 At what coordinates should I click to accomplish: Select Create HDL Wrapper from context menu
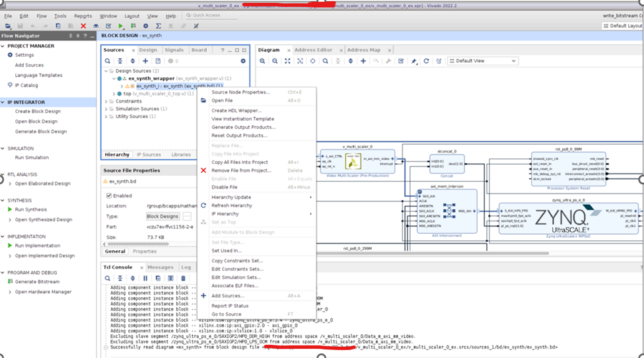(236, 110)
